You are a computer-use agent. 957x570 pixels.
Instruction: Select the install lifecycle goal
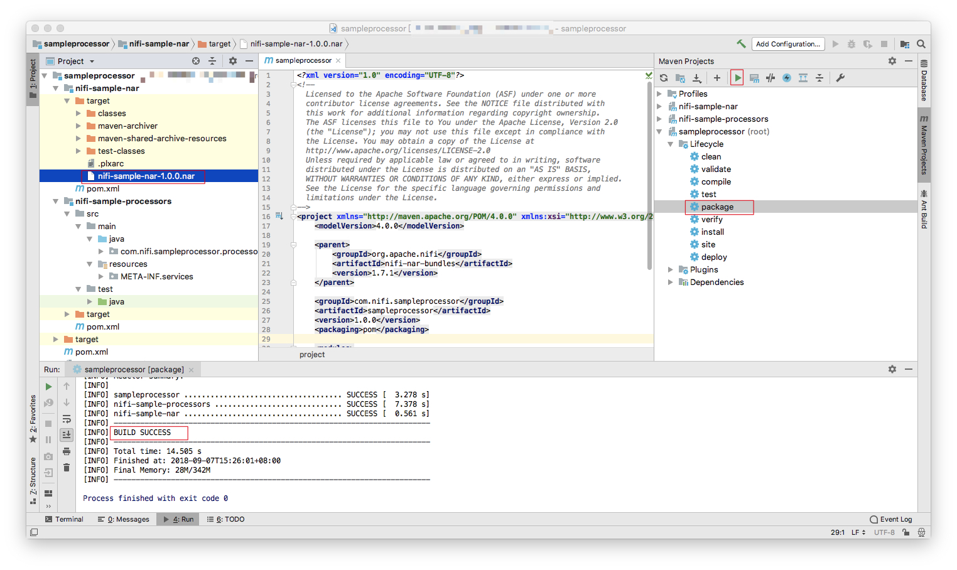(712, 232)
